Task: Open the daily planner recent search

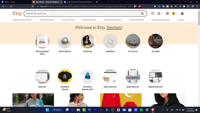Action: 110,78
